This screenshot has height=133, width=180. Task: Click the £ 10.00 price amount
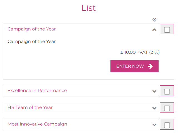(128, 52)
